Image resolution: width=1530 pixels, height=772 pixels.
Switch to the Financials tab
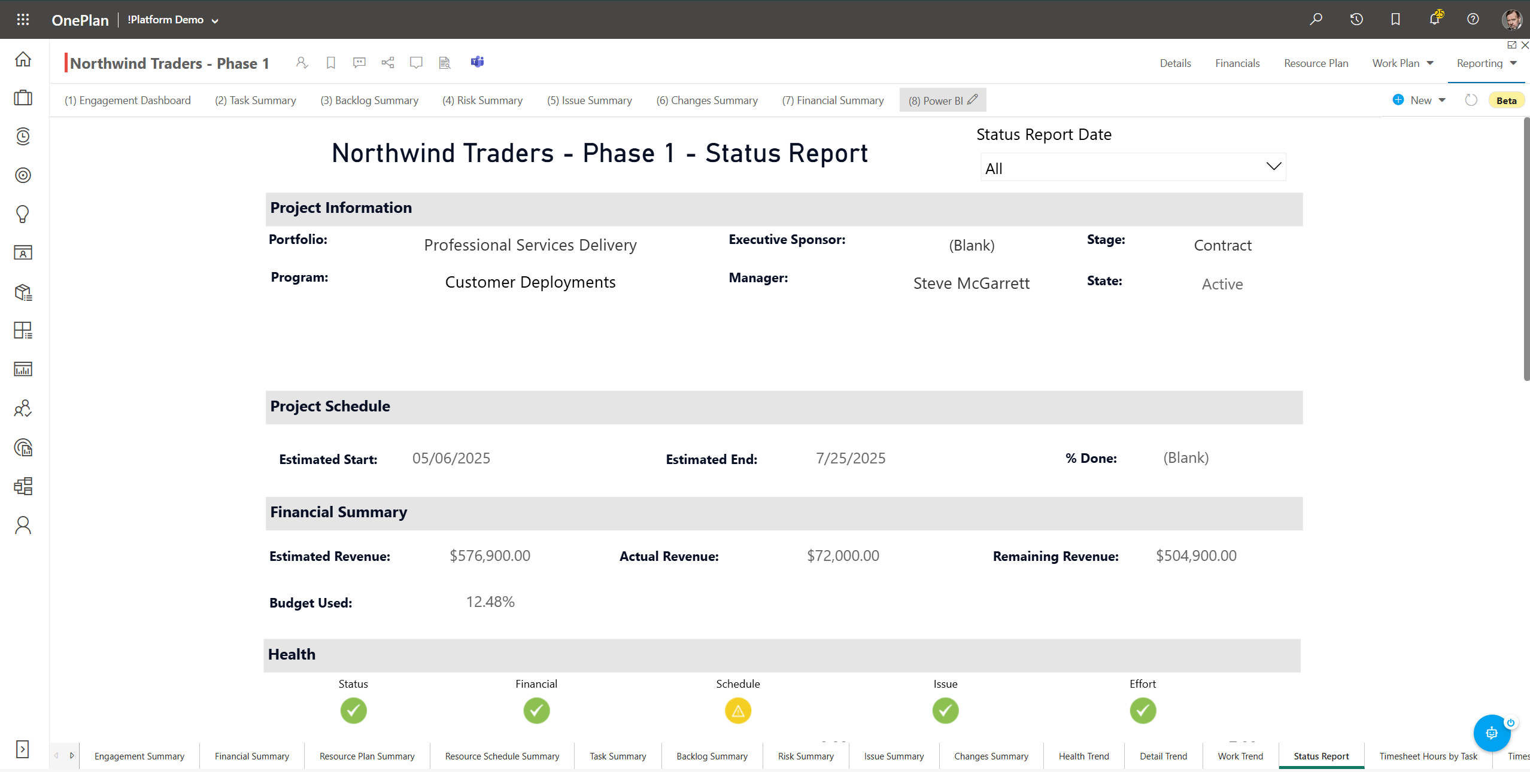point(1237,63)
